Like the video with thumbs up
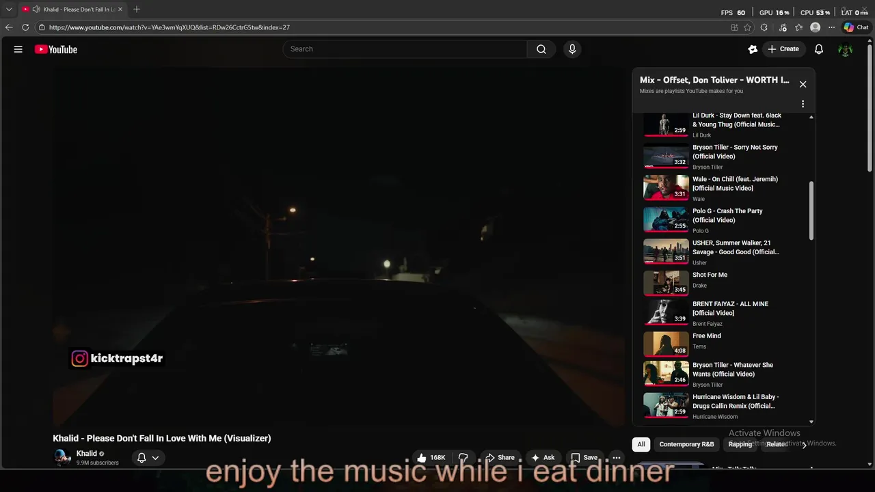875x492 pixels. click(x=431, y=457)
